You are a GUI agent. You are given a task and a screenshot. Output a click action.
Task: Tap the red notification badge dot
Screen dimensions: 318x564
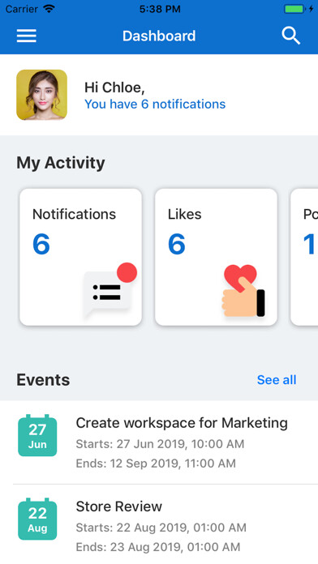[127, 272]
